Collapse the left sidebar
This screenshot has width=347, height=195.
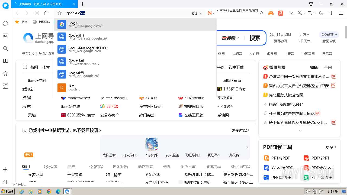[x=5, y=182]
